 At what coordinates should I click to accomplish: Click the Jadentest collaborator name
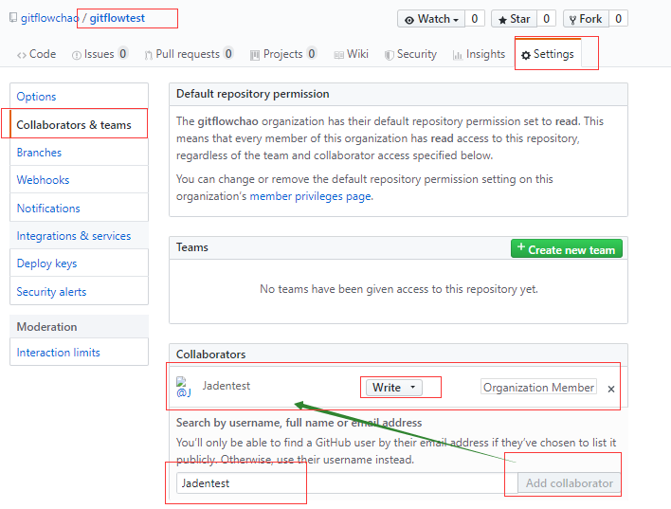pyautogui.click(x=226, y=386)
